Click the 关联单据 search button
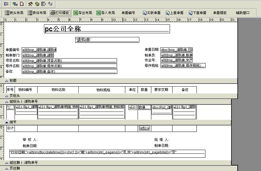The width and height of the screenshot is (261, 171). (x=151, y=13)
